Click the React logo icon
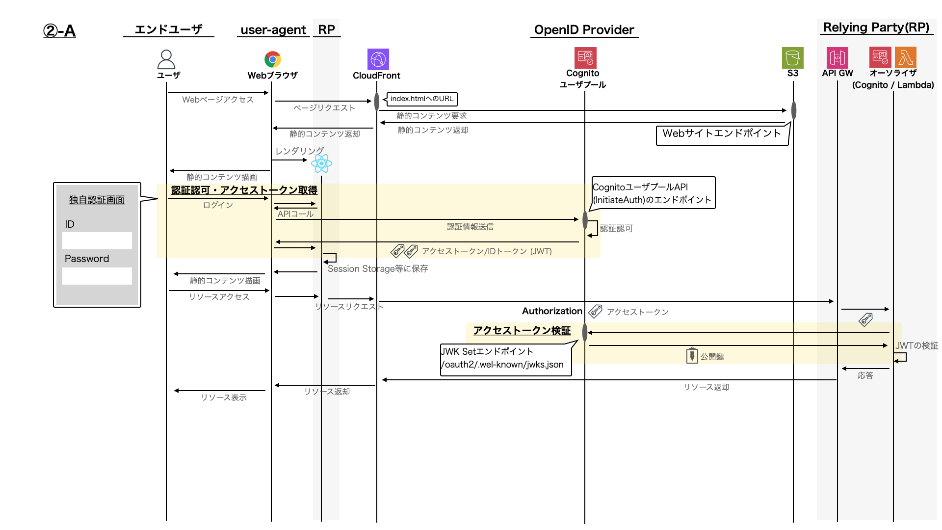Screen dimensions: 942x530 click(x=321, y=163)
